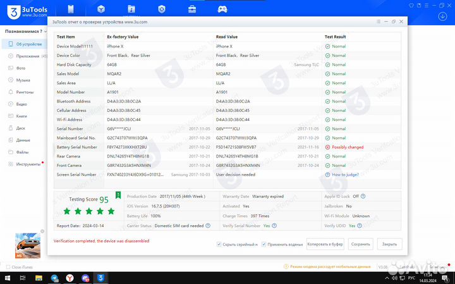Open Yandex Browser from taskbar
This screenshot has width=455, height=284.
(70, 278)
